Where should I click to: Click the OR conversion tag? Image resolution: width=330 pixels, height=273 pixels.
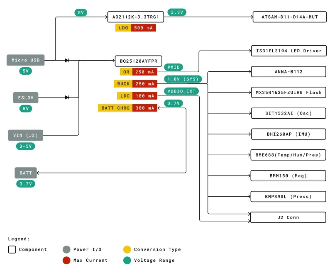coord(126,72)
